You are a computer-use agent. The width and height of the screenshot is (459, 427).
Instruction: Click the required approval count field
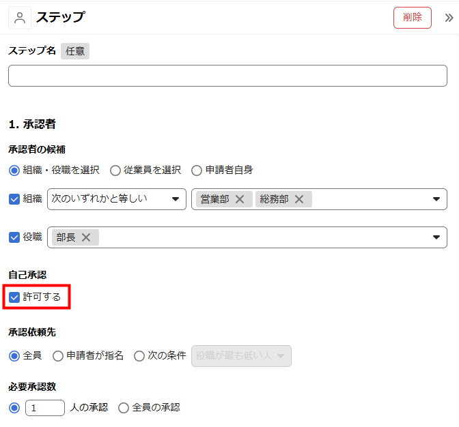[x=45, y=408]
